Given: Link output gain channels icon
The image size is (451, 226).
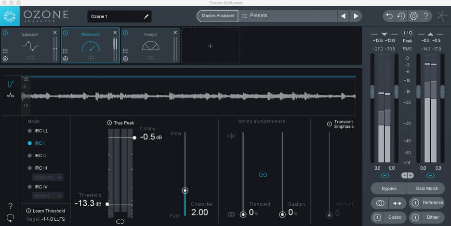Looking at the screenshot, I should [x=430, y=176].
